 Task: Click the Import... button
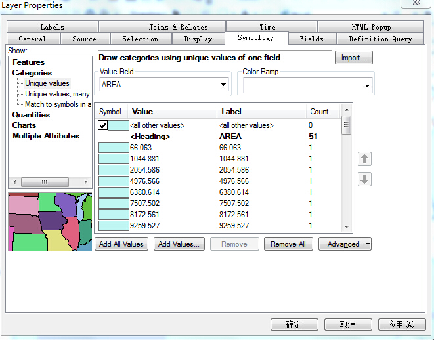[x=354, y=58]
